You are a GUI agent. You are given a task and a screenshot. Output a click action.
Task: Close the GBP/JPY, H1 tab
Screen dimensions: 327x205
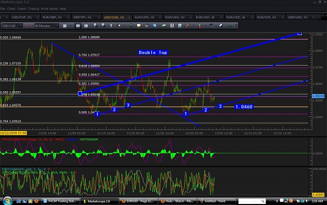(x=99, y=17)
